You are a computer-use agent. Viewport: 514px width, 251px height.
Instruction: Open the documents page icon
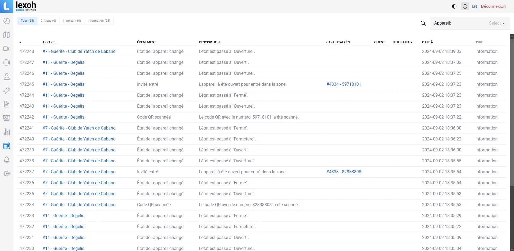pos(7,104)
